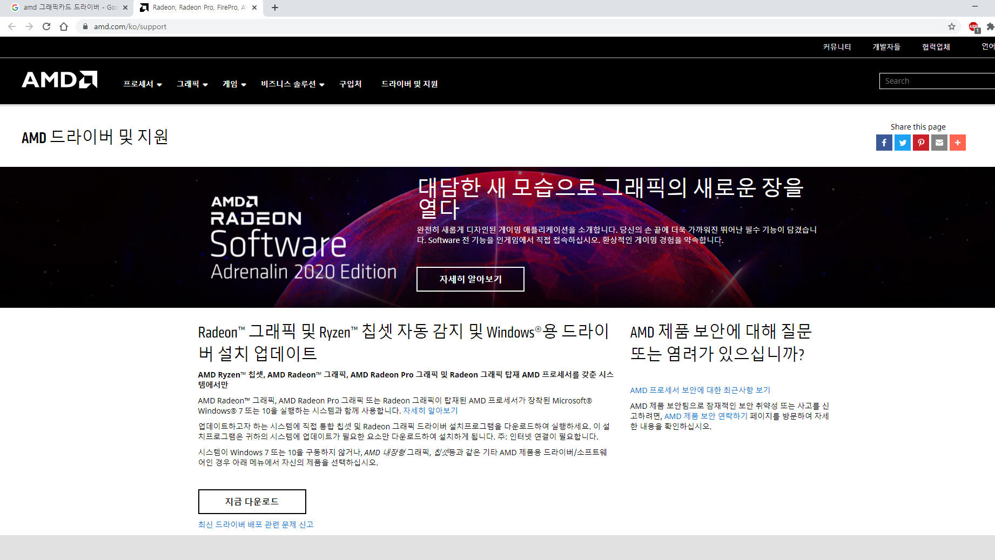The width and height of the screenshot is (995, 560).
Task: Click the 자세히 알아보기 banner button
Action: pos(470,279)
